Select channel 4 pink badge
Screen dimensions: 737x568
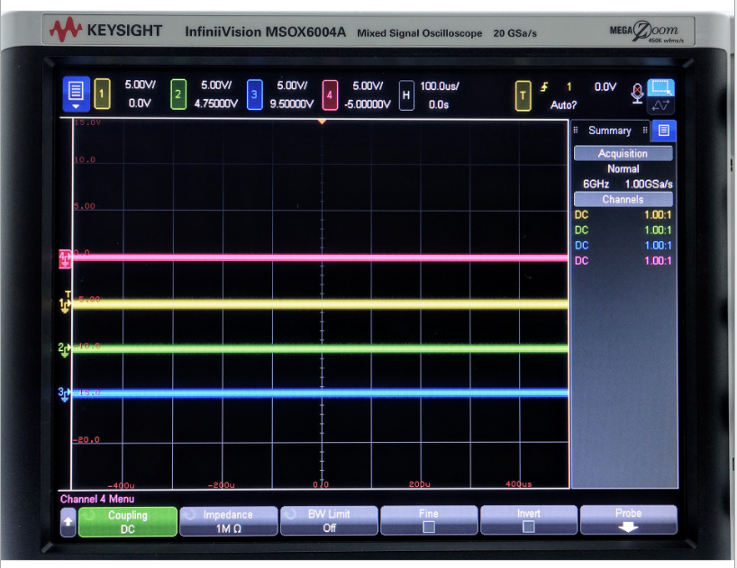coord(331,94)
